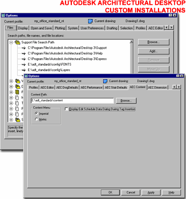This screenshot has height=199, width=186.
Task: Click Add button in back Options window
Action: click(x=153, y=51)
